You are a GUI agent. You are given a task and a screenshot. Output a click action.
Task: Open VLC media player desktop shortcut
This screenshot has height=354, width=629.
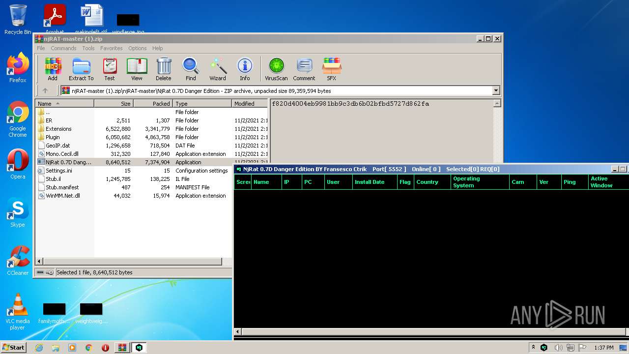18,312
